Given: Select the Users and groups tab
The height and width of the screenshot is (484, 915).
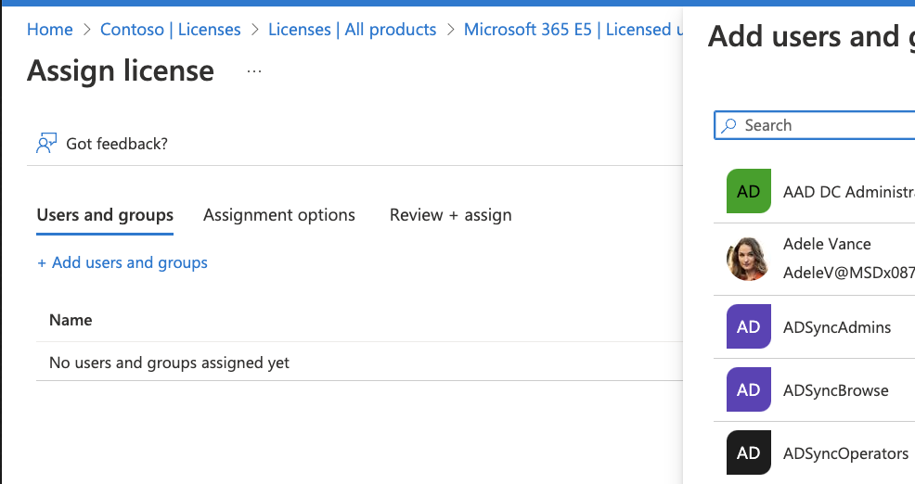Looking at the screenshot, I should (105, 215).
